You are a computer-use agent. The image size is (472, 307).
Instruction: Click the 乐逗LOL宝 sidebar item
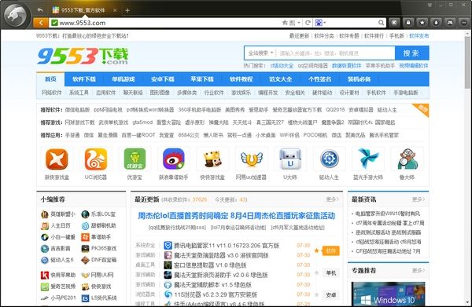[99, 214]
